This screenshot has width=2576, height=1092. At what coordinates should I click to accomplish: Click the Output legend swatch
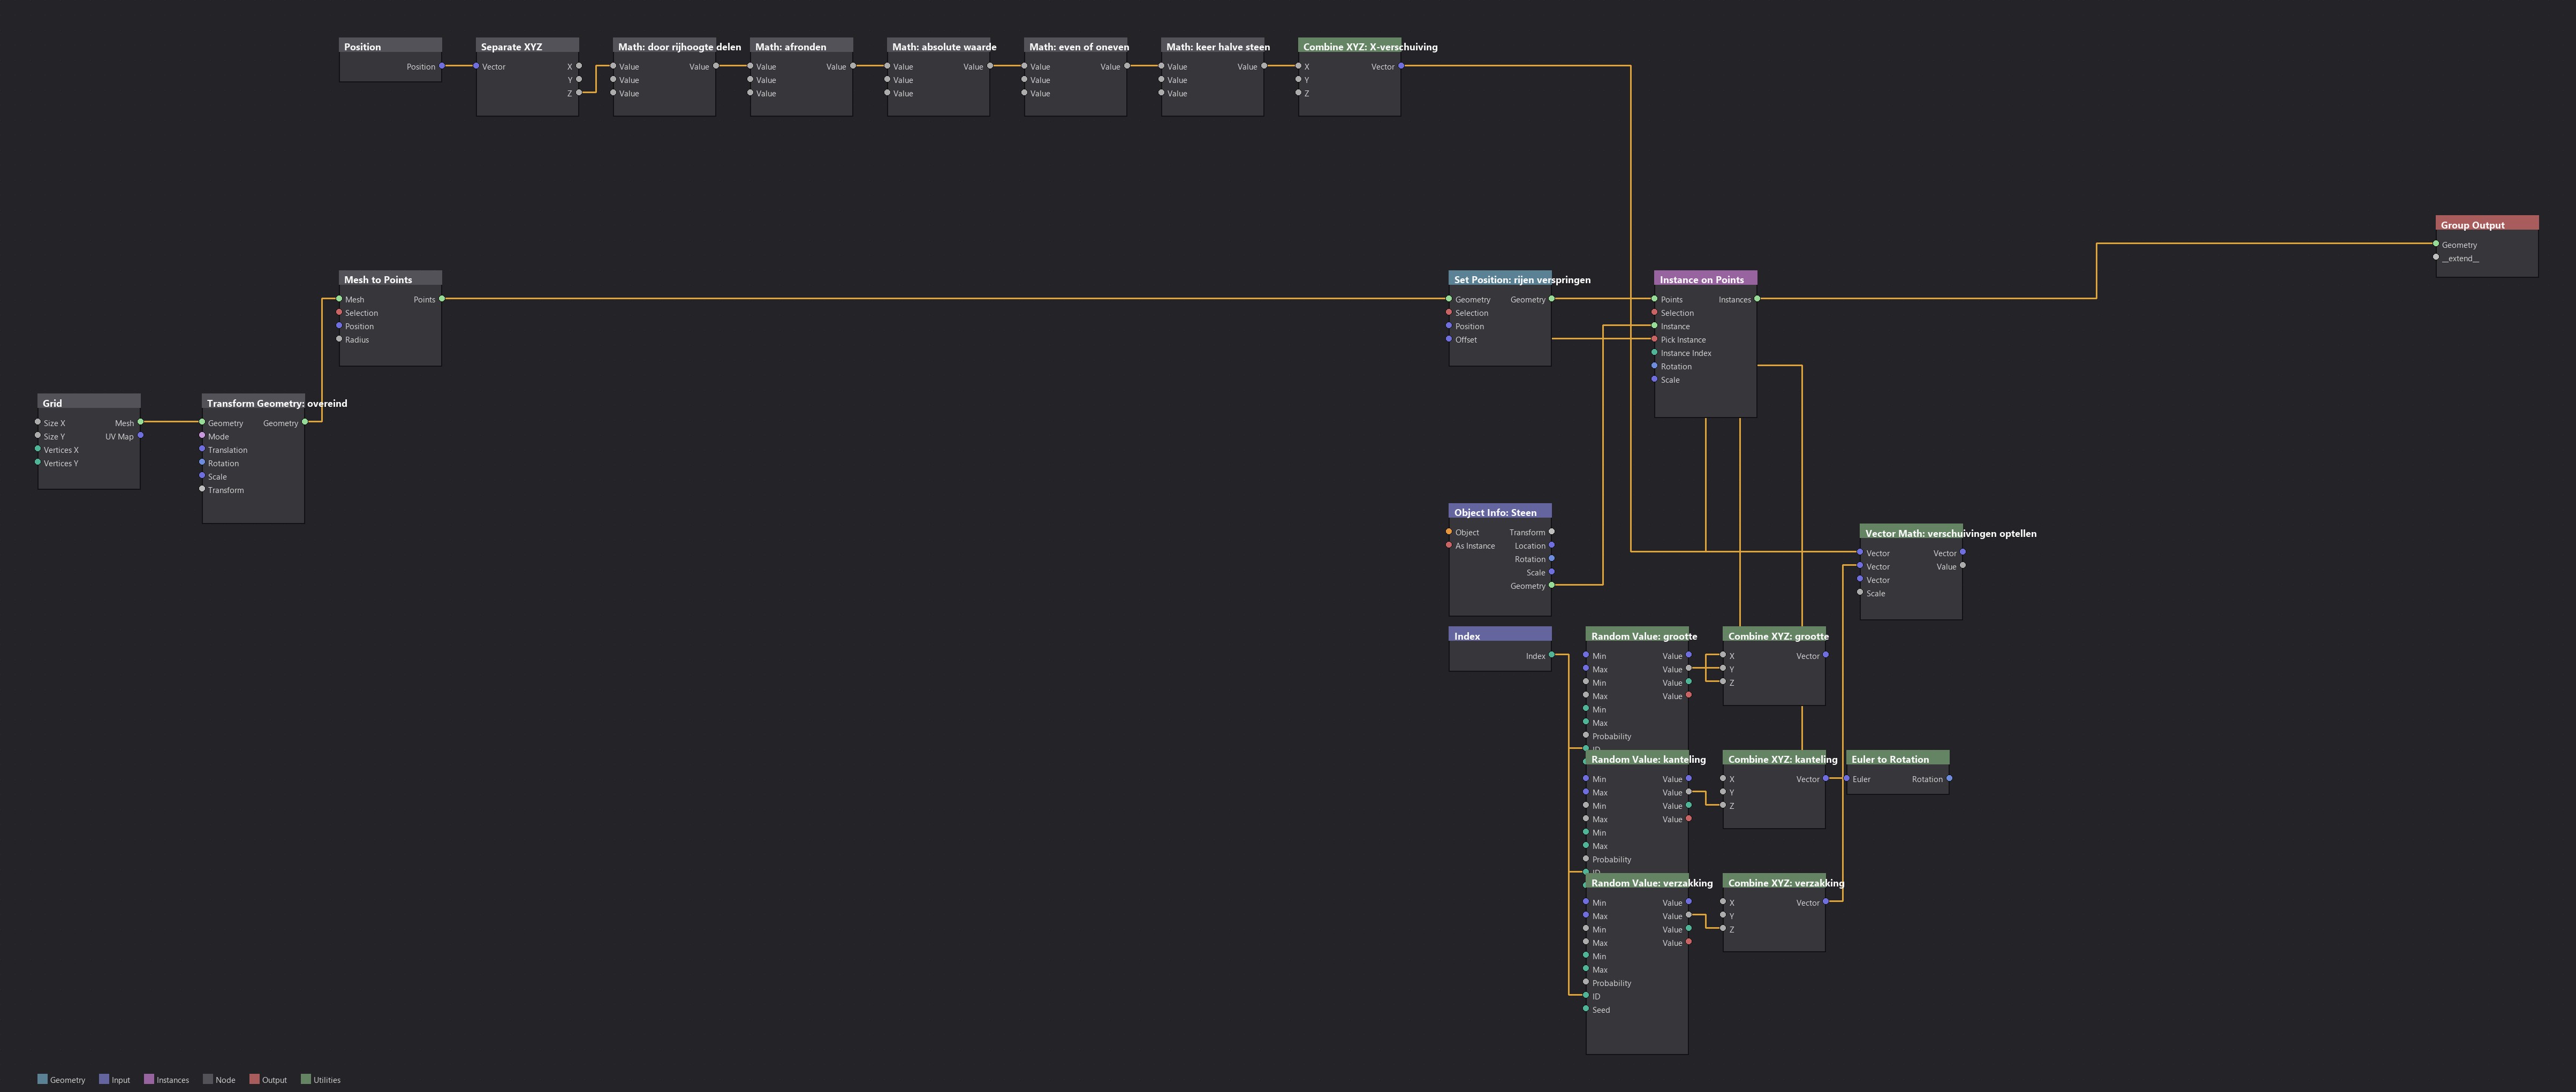click(254, 1079)
